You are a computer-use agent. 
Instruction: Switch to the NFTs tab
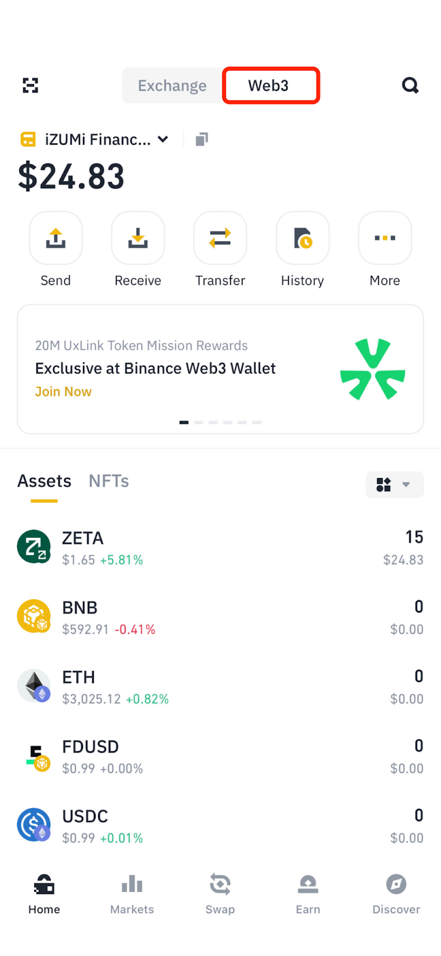(109, 481)
